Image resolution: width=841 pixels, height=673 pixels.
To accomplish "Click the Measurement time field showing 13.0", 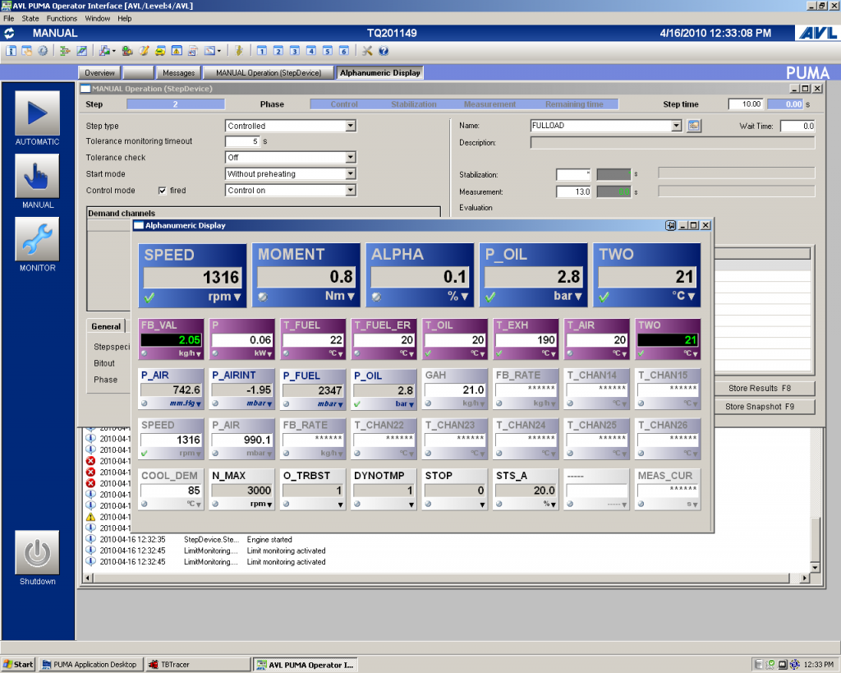I will pos(573,191).
